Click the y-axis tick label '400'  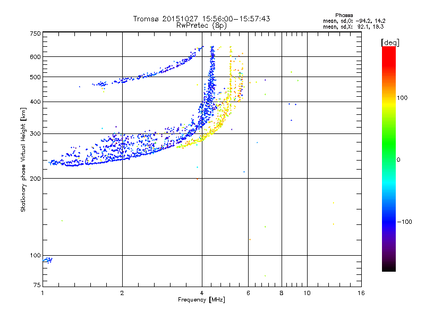[x=35, y=102]
